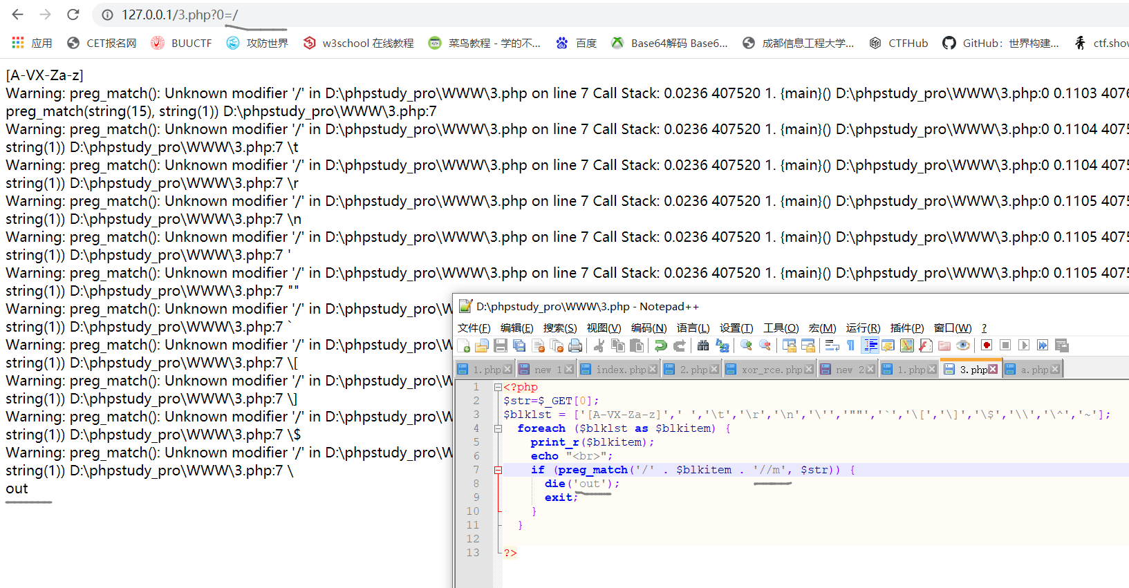Screen dimensions: 1129x588
Task: Open the 插件(P) menu in Notepad++
Action: 907,328
